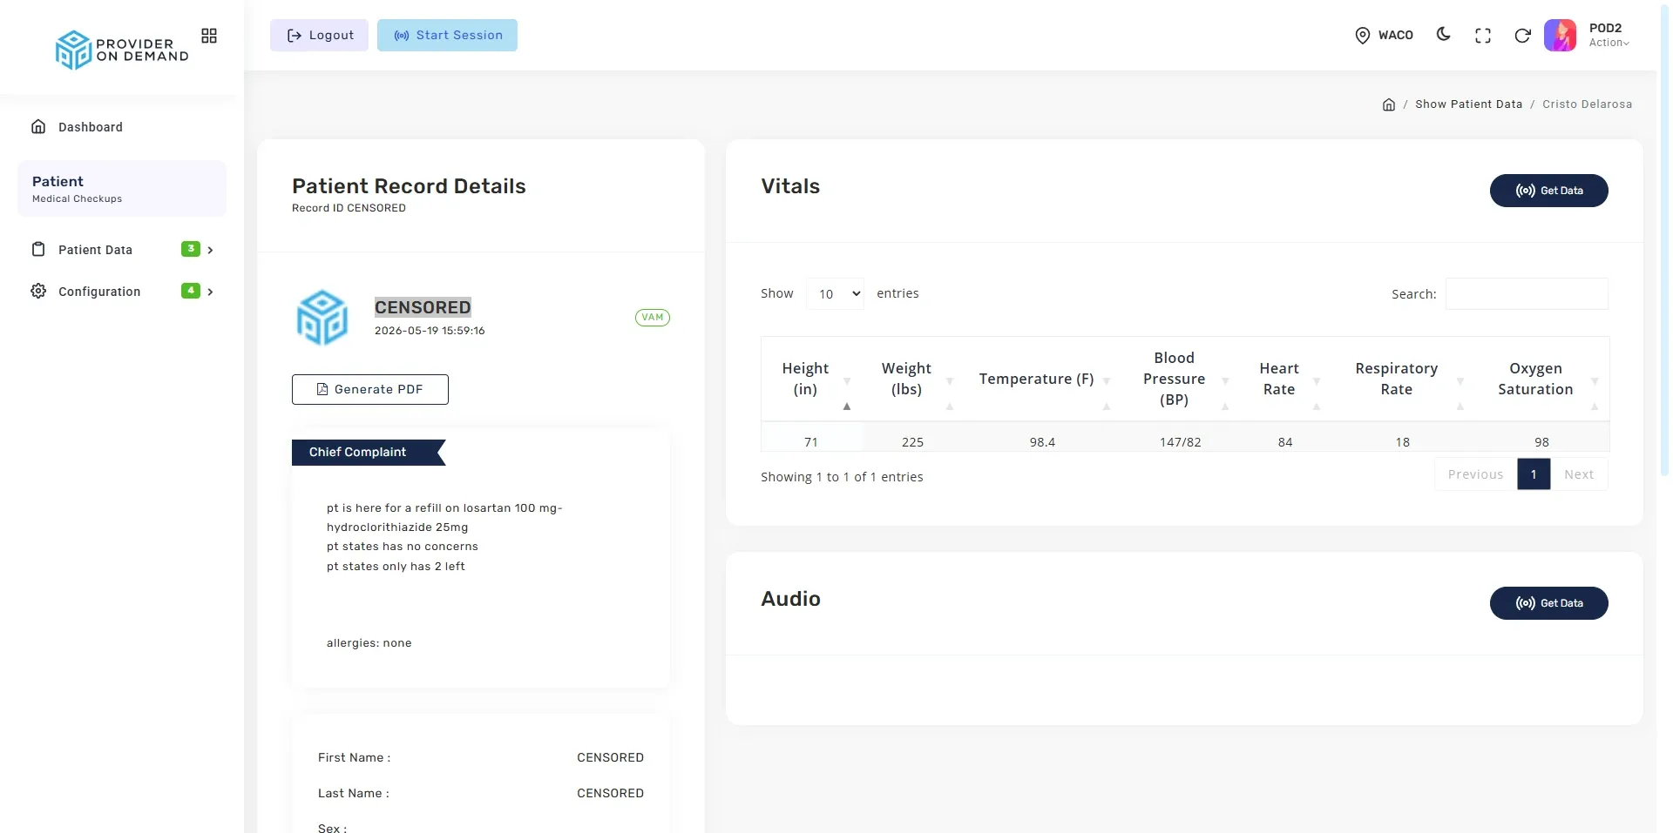Expand the Configuration submenu chevron
Screen dimensions: 1673x833
(210, 292)
